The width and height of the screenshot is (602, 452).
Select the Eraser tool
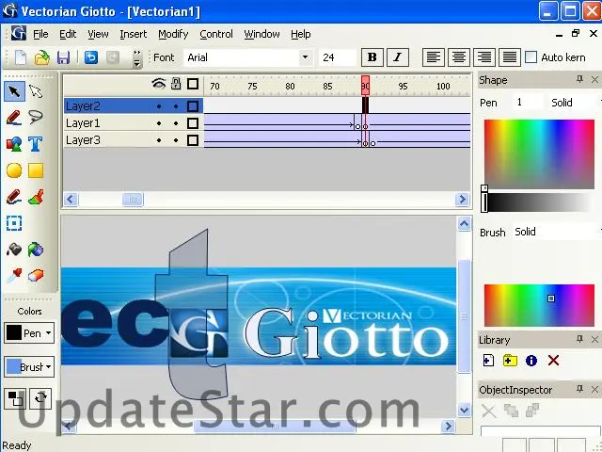click(36, 276)
